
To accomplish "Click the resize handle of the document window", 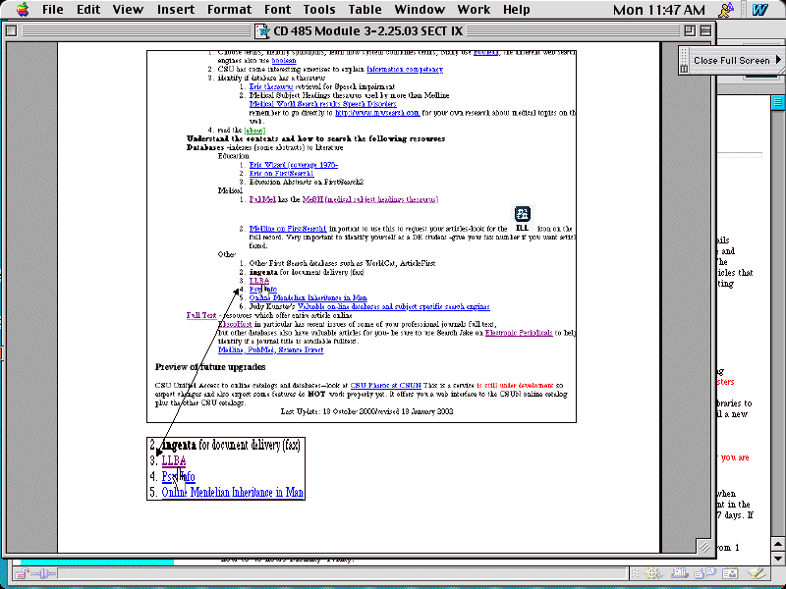I will 704,547.
